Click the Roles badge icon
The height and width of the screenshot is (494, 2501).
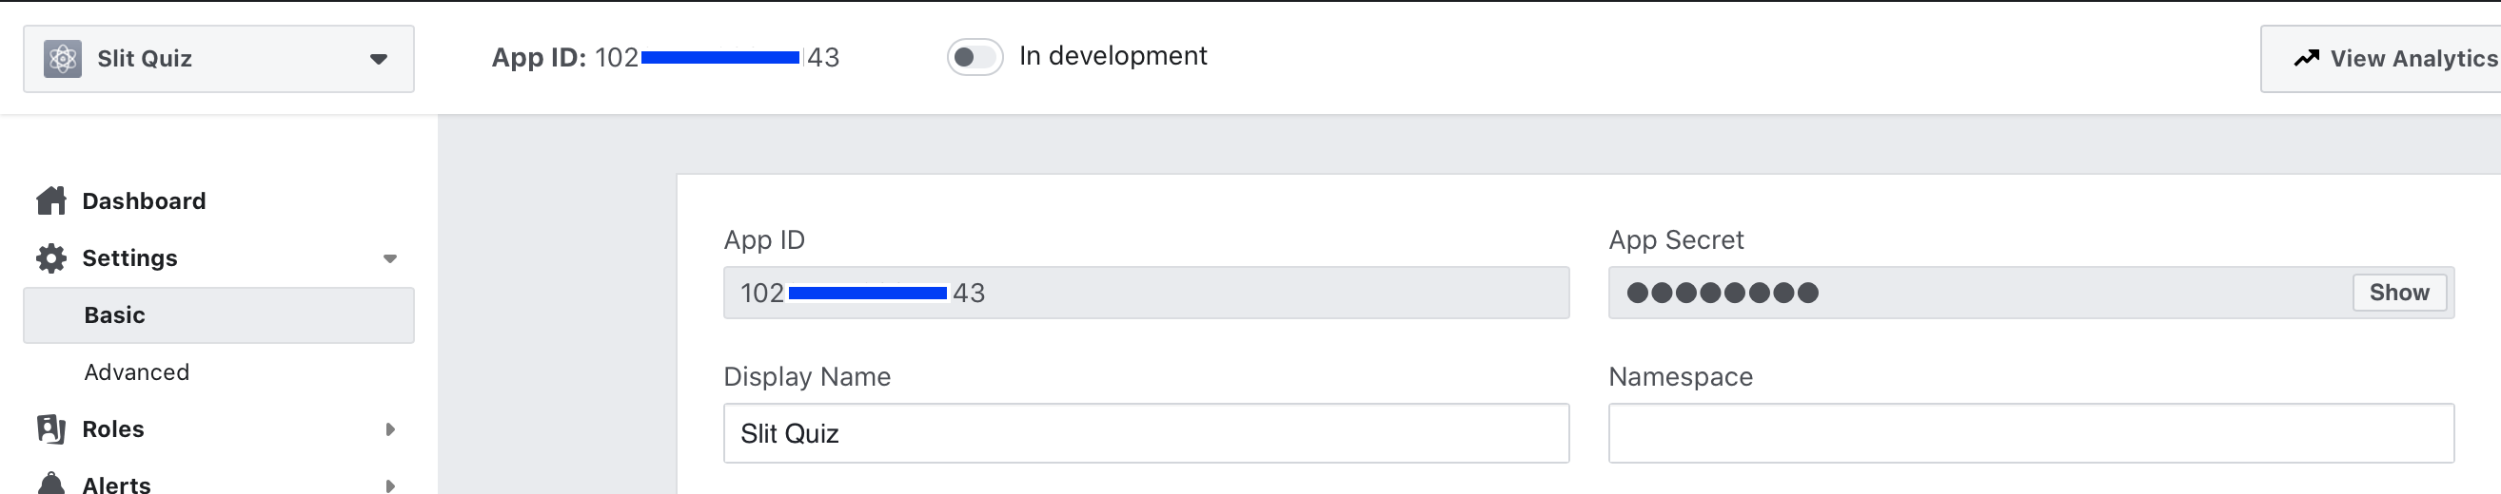[51, 428]
